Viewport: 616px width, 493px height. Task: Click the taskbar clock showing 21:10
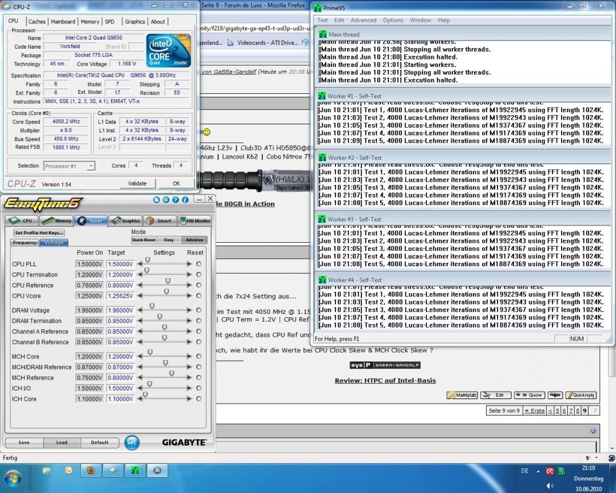click(588, 468)
